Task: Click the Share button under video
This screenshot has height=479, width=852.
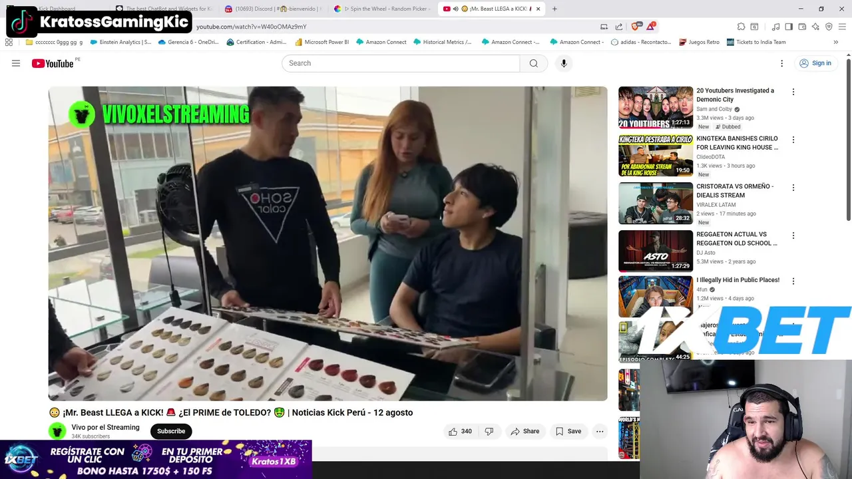Action: pos(525,431)
